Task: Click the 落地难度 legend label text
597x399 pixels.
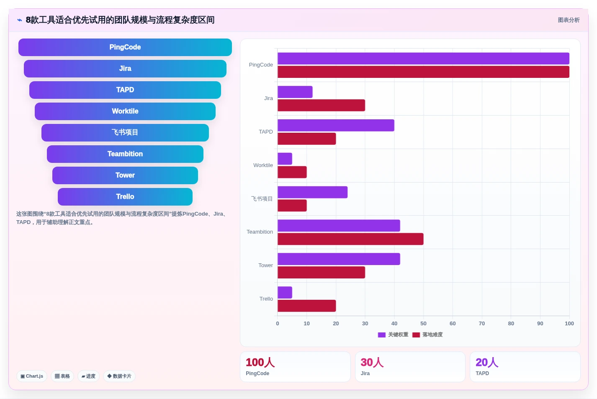Action: pyautogui.click(x=432, y=335)
